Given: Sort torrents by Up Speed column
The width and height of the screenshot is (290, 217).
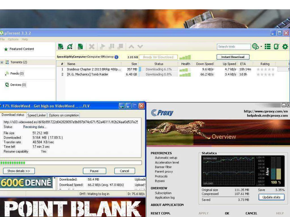Looking at the screenshot, I should 229,64.
